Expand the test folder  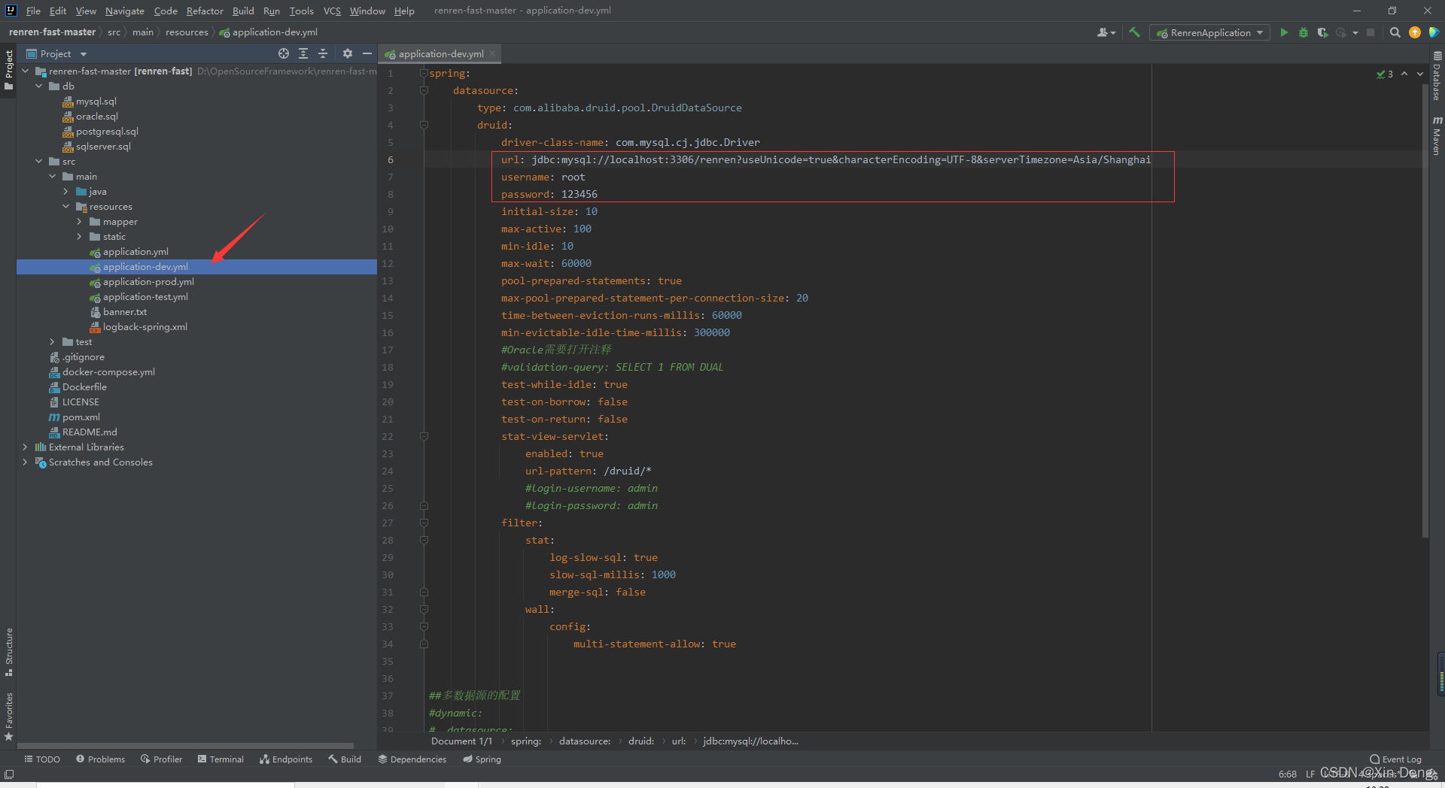pos(53,342)
